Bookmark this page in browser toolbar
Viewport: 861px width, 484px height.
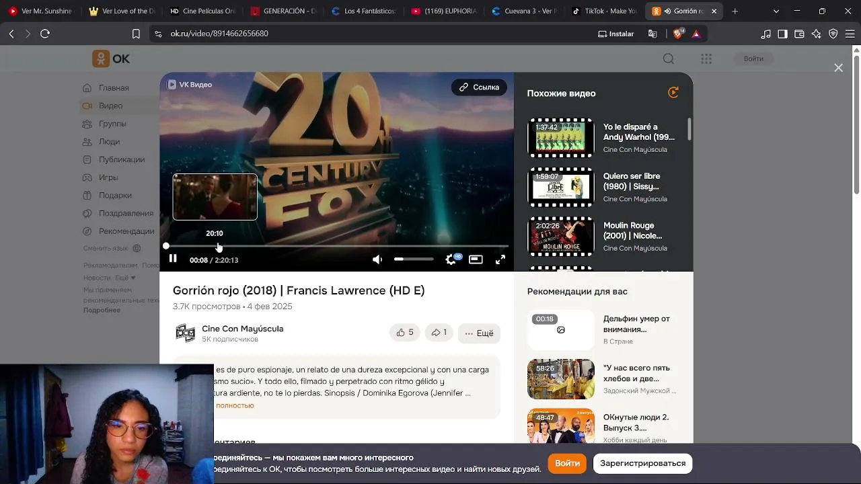tap(136, 34)
